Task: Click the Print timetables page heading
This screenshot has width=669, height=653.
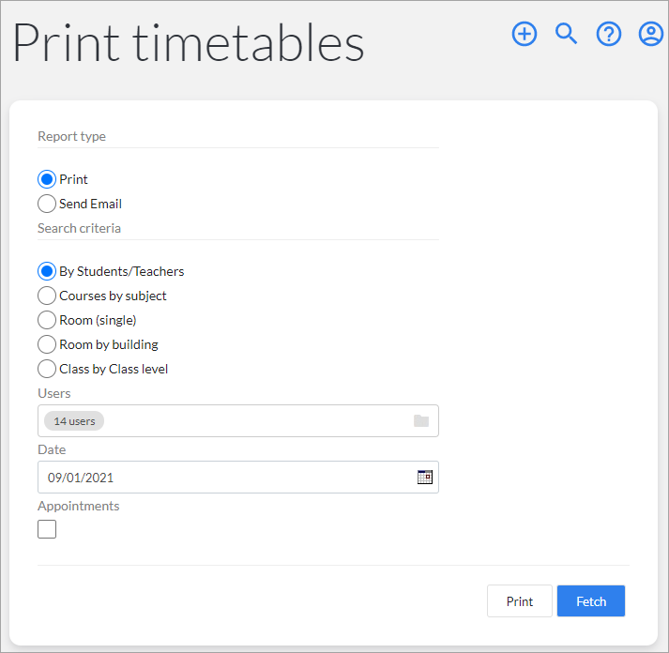Action: click(189, 42)
